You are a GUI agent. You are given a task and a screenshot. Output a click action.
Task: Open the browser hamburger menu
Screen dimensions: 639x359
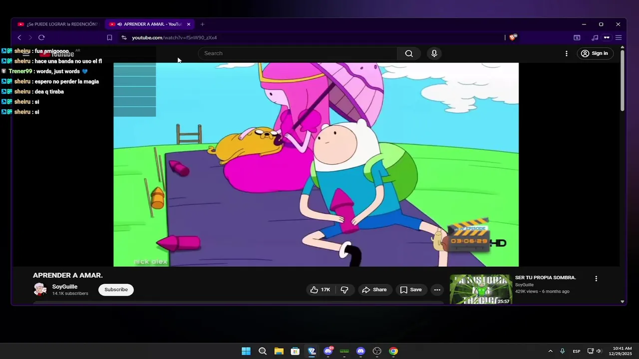(618, 37)
